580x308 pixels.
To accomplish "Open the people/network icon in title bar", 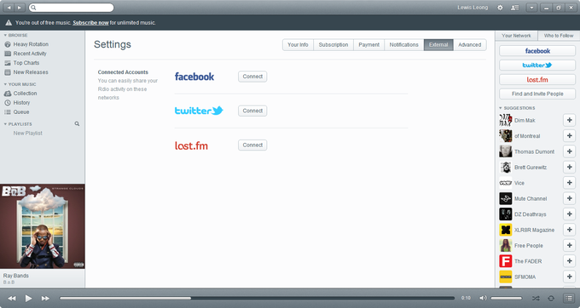I will (x=514, y=8).
